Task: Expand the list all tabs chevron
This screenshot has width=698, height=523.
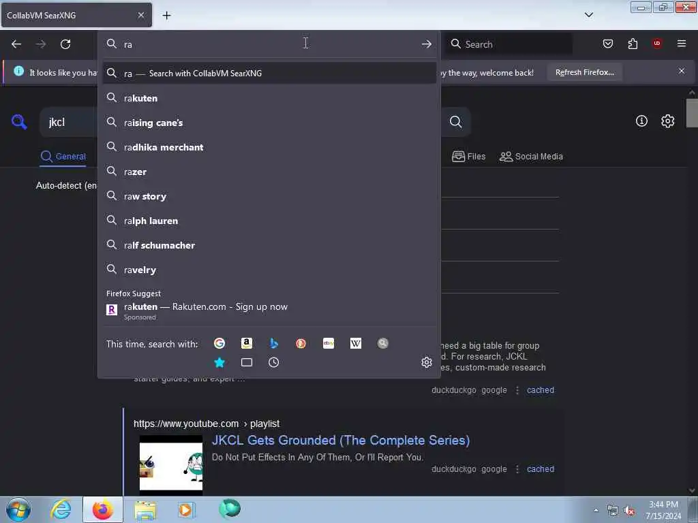Action: [589, 15]
